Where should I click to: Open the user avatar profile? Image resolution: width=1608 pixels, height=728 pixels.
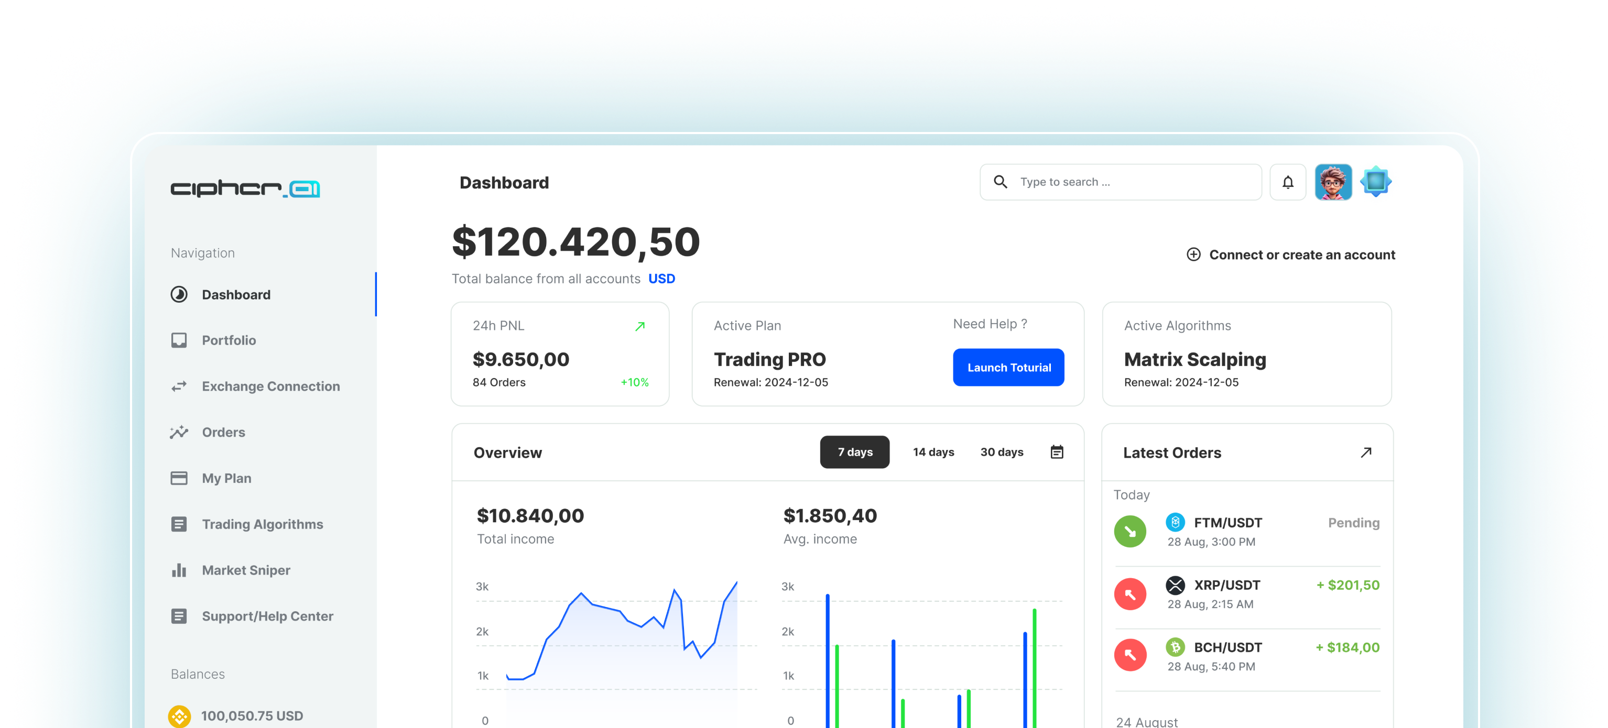[x=1333, y=182]
